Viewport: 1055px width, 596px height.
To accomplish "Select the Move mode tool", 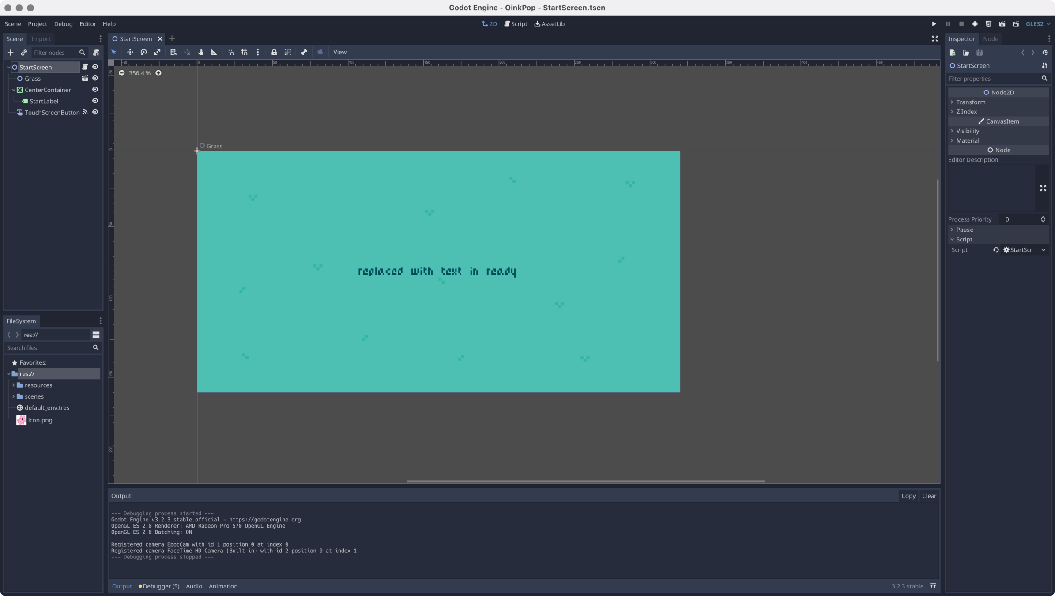I will pyautogui.click(x=130, y=52).
